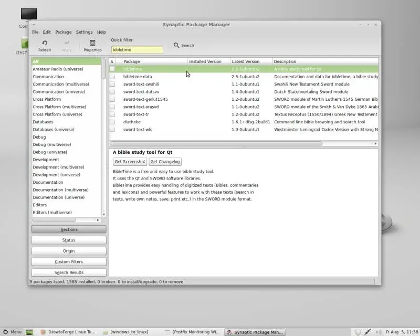This screenshot has height=336, width=420.
Task: Toggle the sword-text-gerlut1545 status checkbox
Action: [x=112, y=99]
